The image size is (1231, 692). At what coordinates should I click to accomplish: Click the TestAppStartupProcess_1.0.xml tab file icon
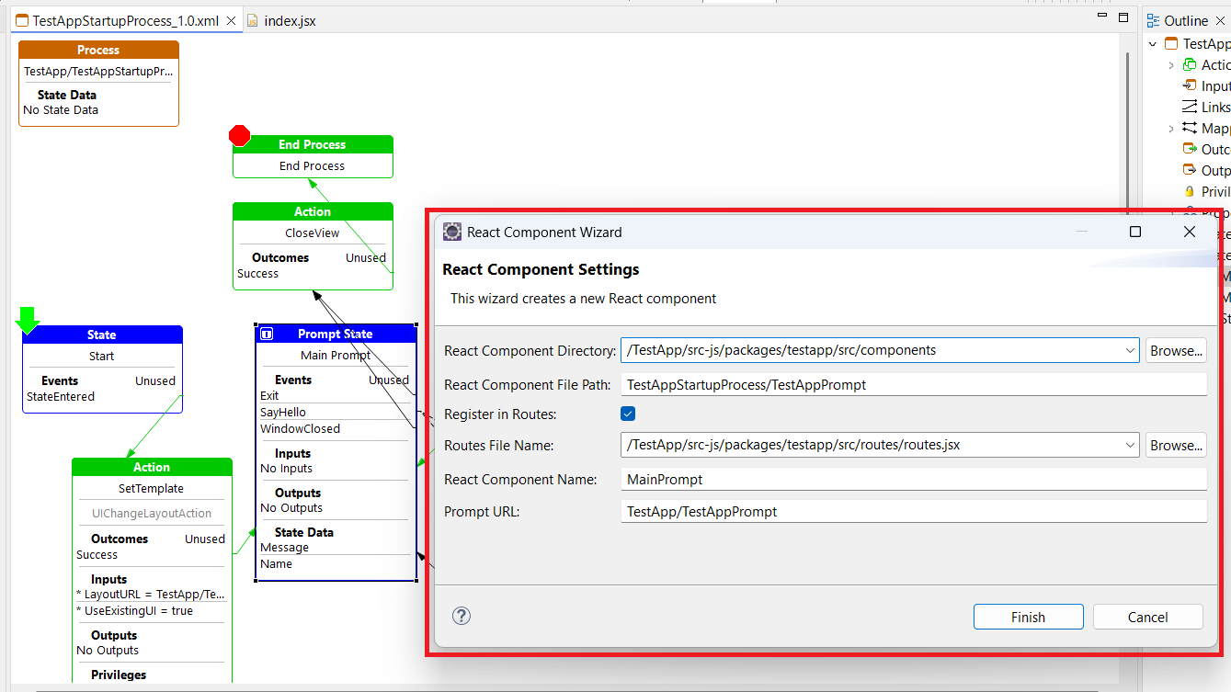[22, 20]
